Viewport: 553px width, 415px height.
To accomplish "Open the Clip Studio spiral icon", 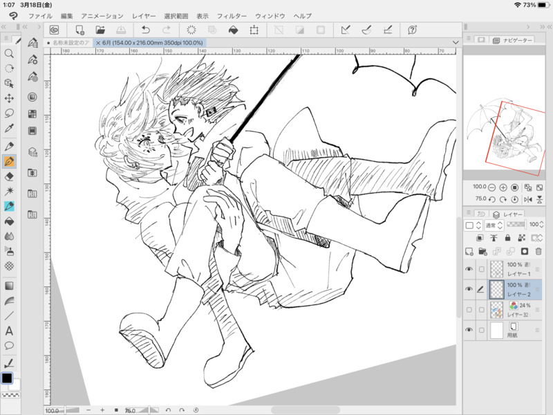I will pos(54,30).
